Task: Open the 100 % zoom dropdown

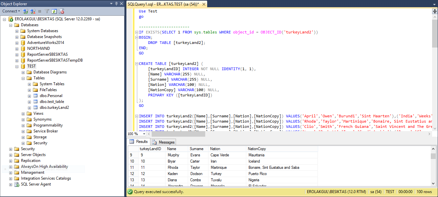Action: (144, 134)
